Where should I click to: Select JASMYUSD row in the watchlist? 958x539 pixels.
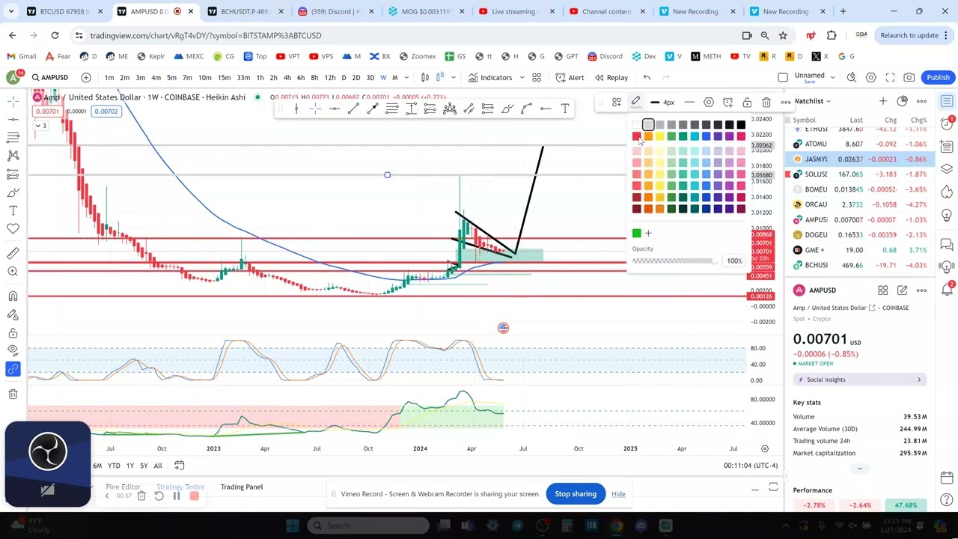pos(860,159)
